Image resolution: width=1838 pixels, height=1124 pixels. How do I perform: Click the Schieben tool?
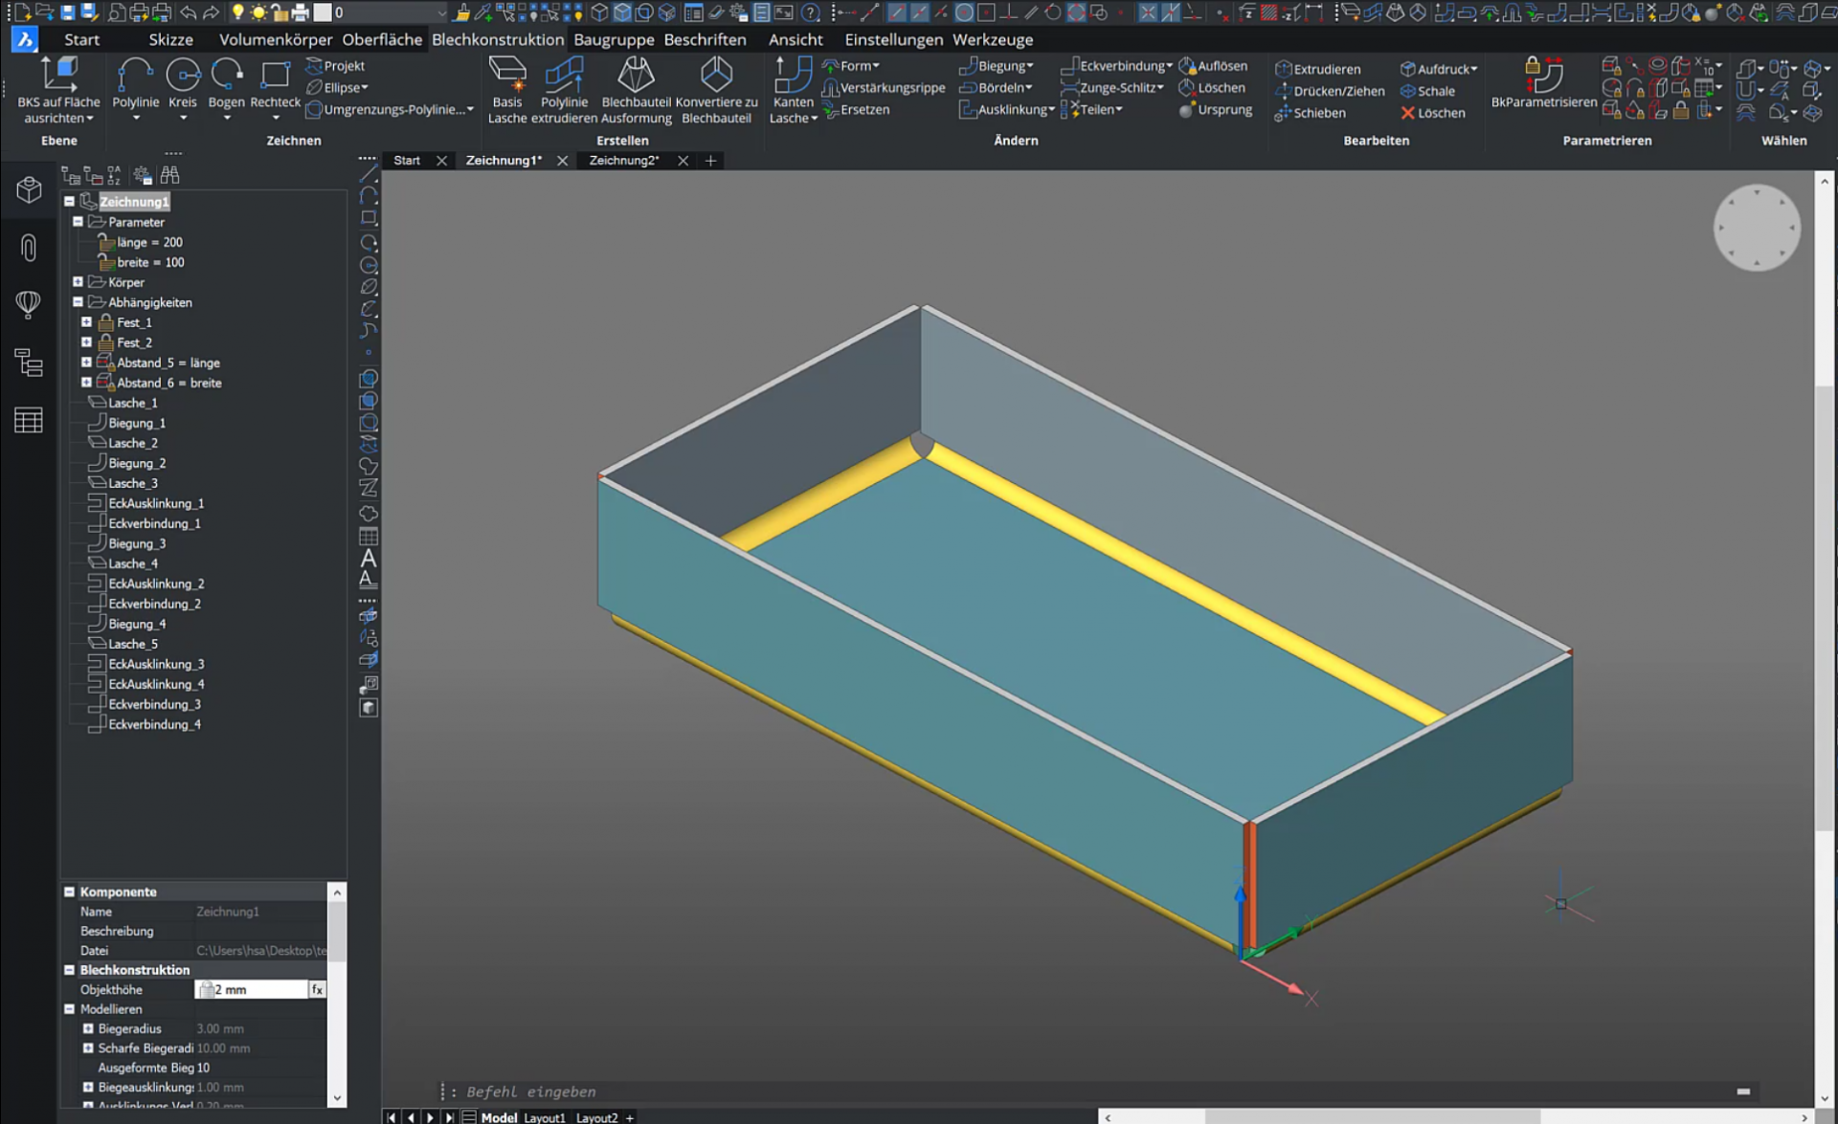[1310, 113]
